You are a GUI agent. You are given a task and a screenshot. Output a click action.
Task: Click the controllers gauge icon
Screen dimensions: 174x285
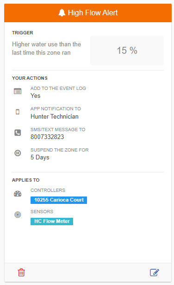click(18, 194)
